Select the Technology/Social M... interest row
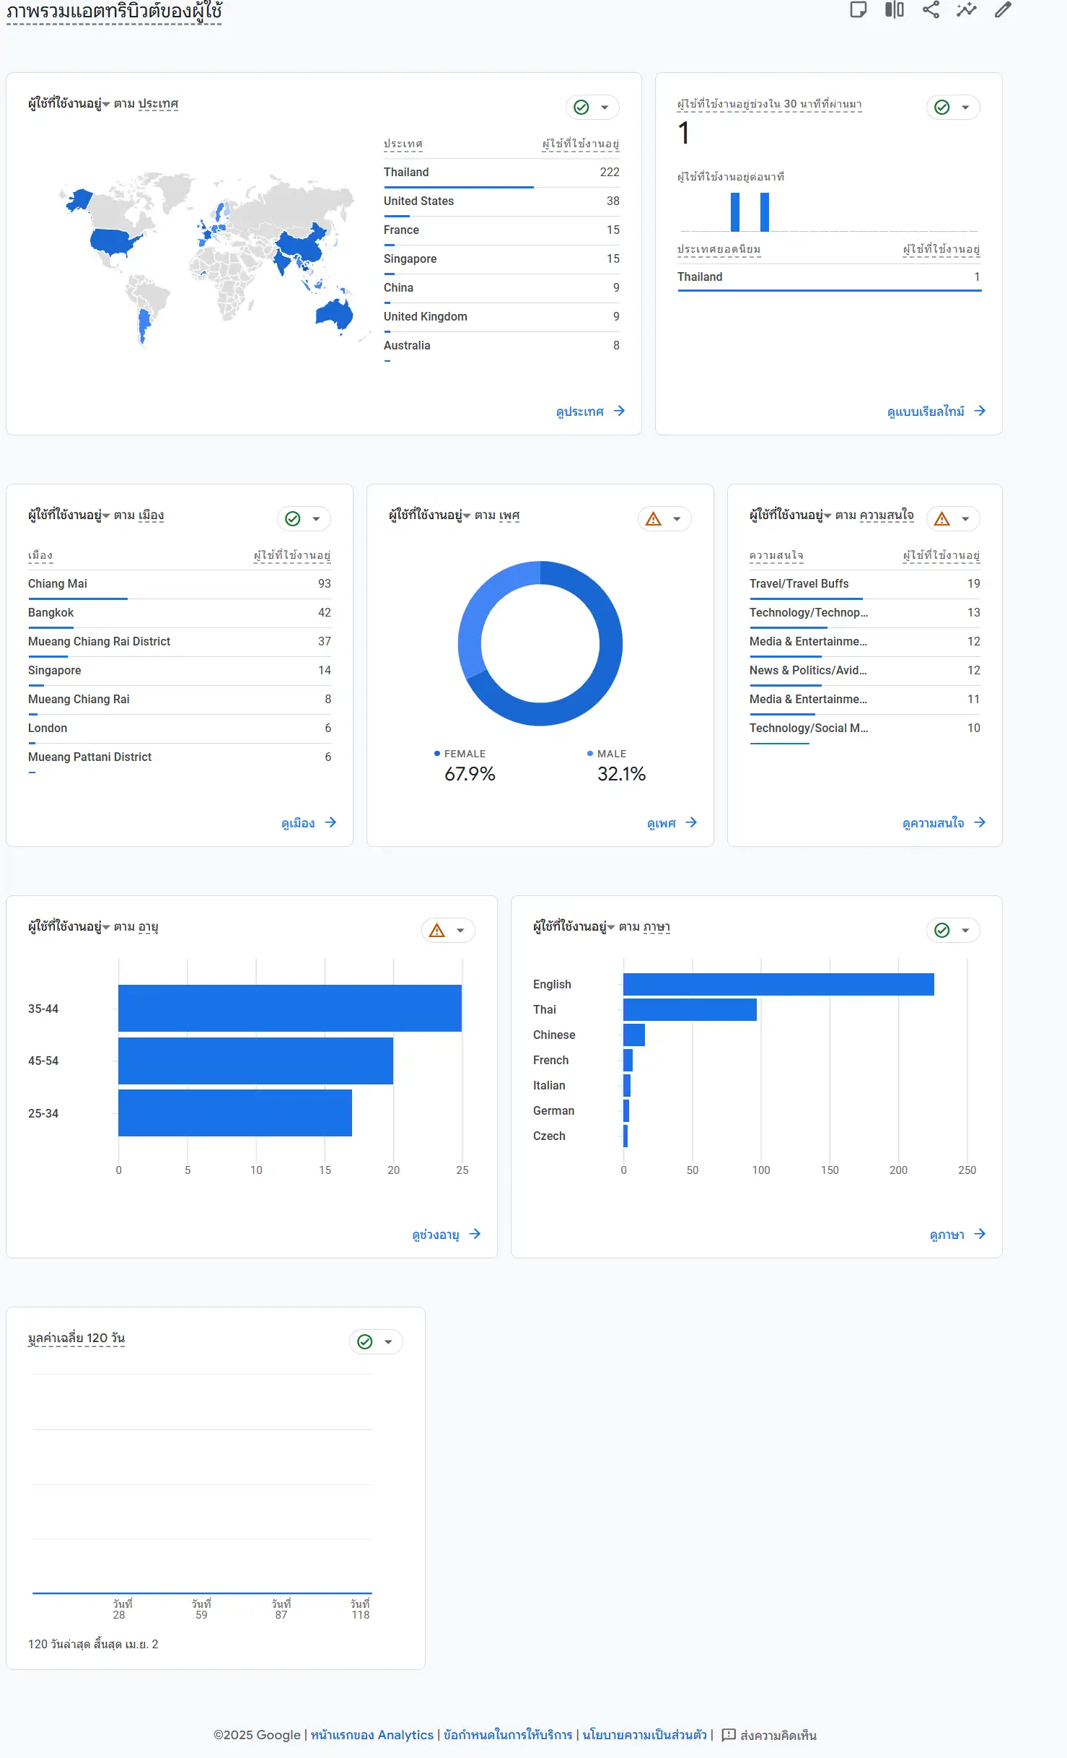The height and width of the screenshot is (1758, 1067). point(865,728)
